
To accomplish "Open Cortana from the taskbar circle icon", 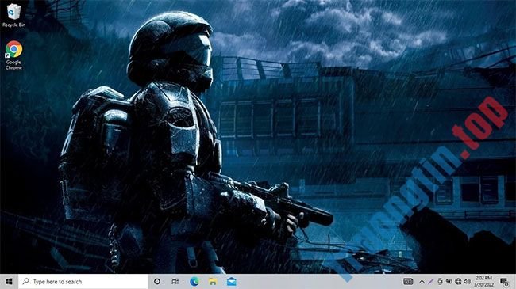I will 157,281.
